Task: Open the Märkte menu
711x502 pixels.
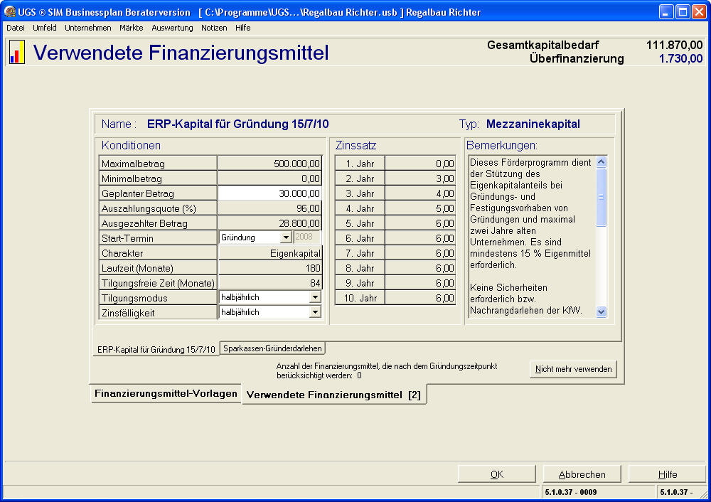Action: pos(131,28)
